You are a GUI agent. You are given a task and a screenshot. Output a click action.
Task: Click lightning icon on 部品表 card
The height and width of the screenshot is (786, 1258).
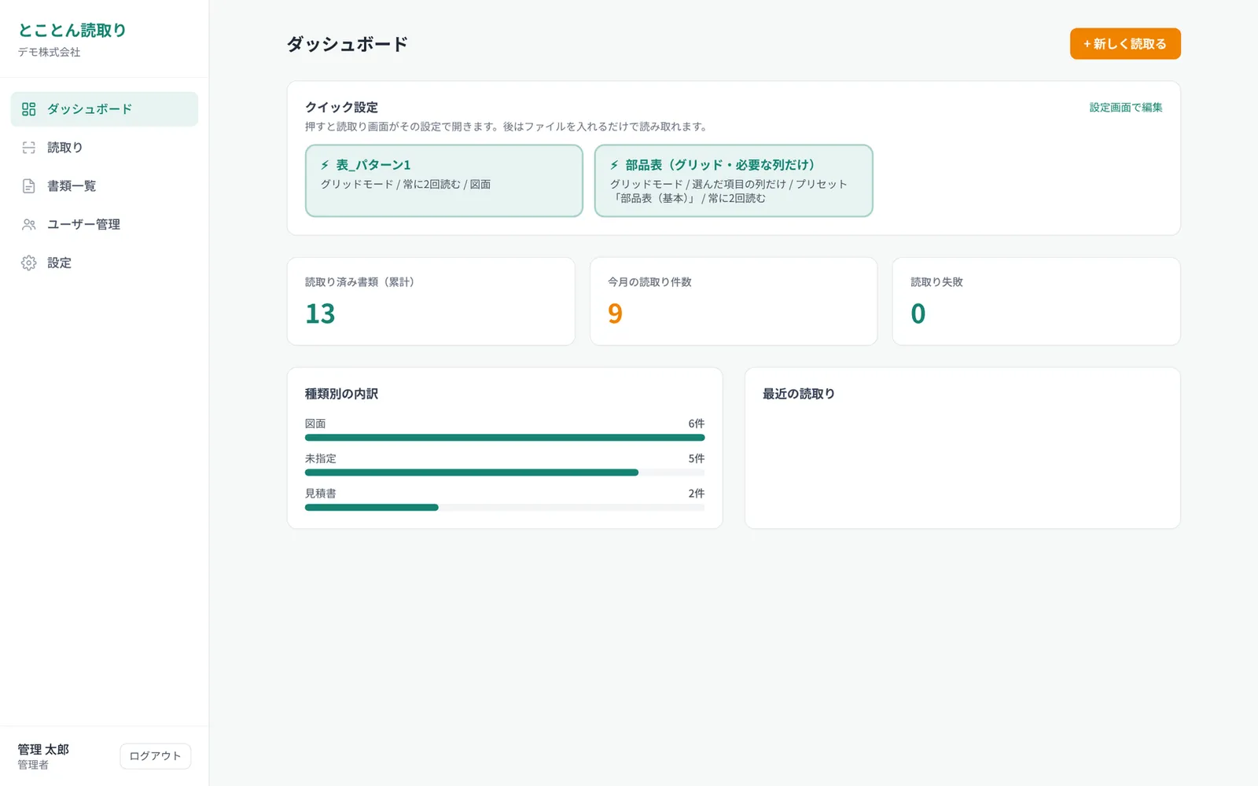click(x=614, y=165)
